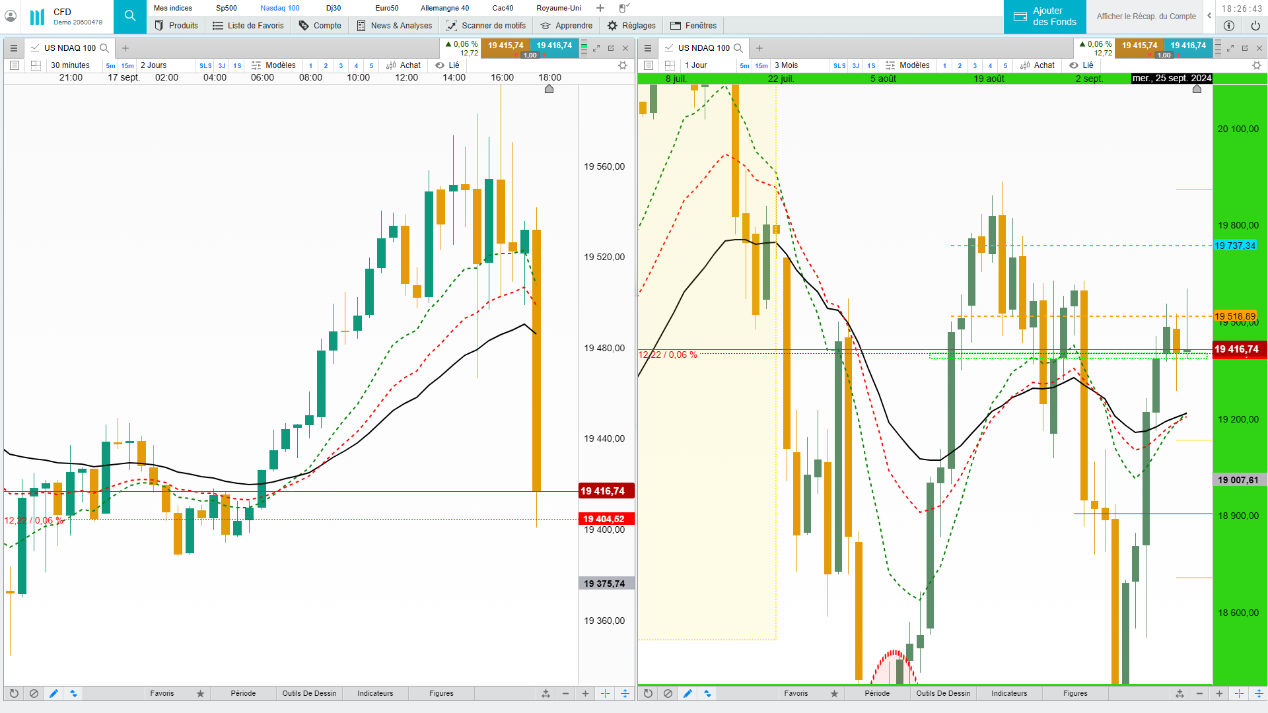Click Afficher le Récap. du Compte
This screenshot has width=1268, height=713.
point(1146,17)
